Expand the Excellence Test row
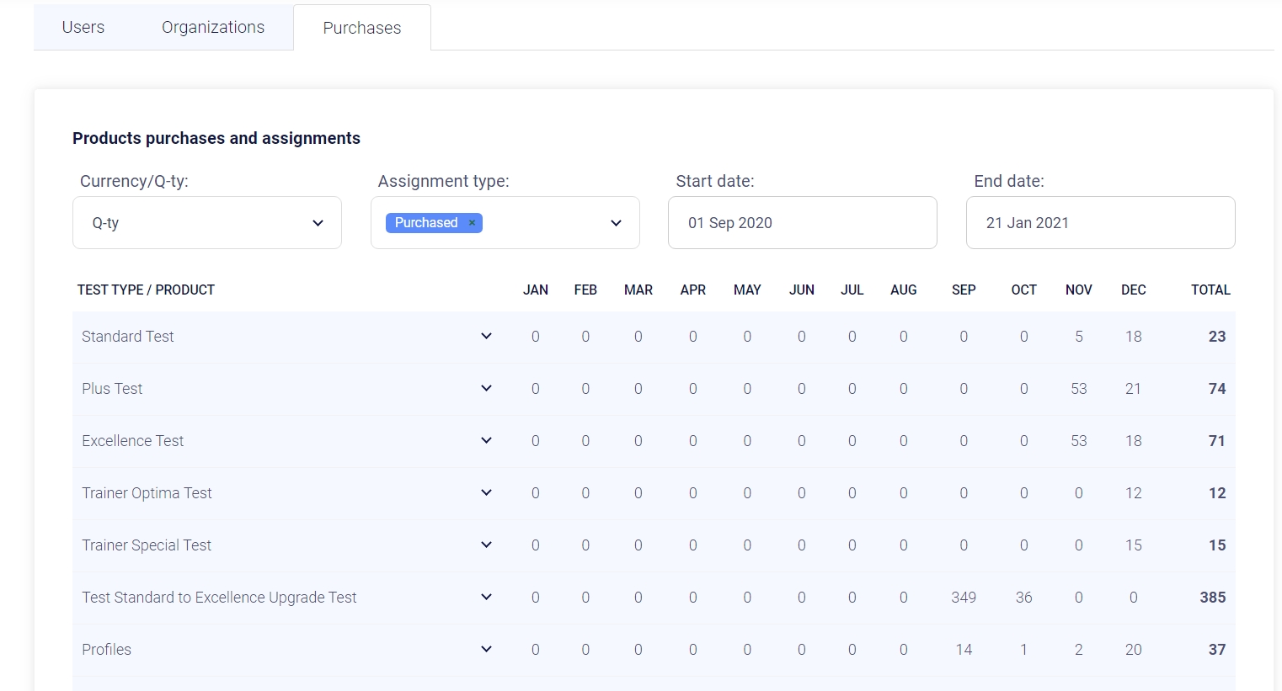Image resolution: width=1282 pixels, height=691 pixels. click(x=486, y=441)
